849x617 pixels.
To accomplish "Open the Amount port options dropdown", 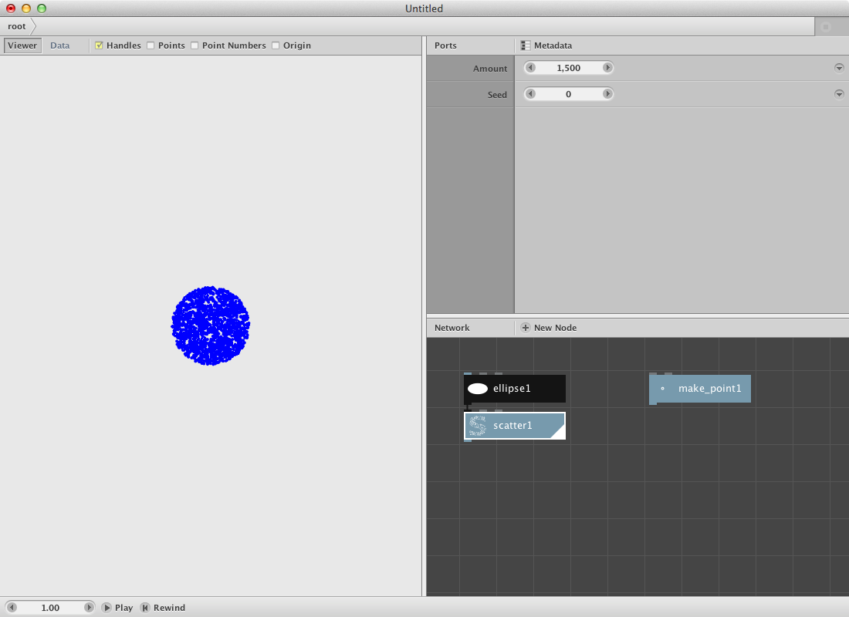I will tap(839, 68).
